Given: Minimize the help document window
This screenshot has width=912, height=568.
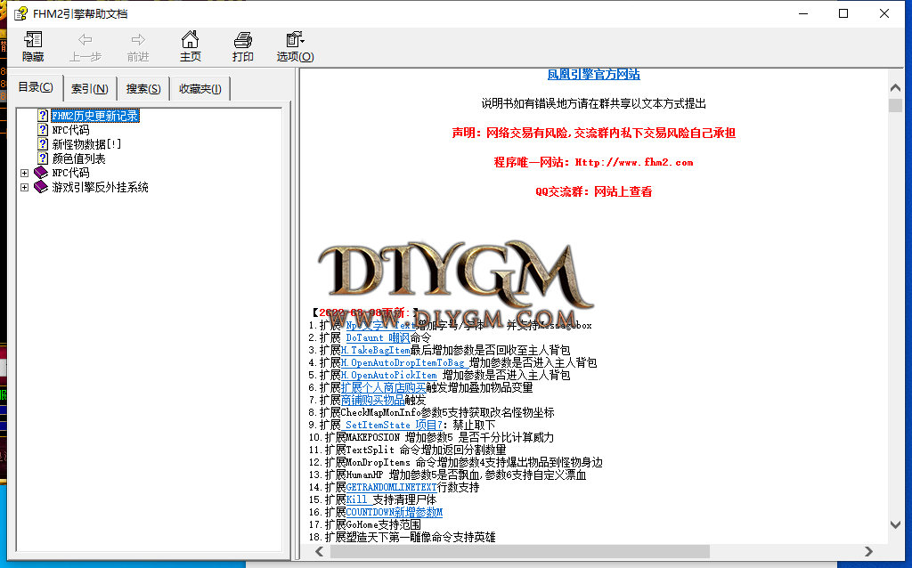Looking at the screenshot, I should click(804, 13).
